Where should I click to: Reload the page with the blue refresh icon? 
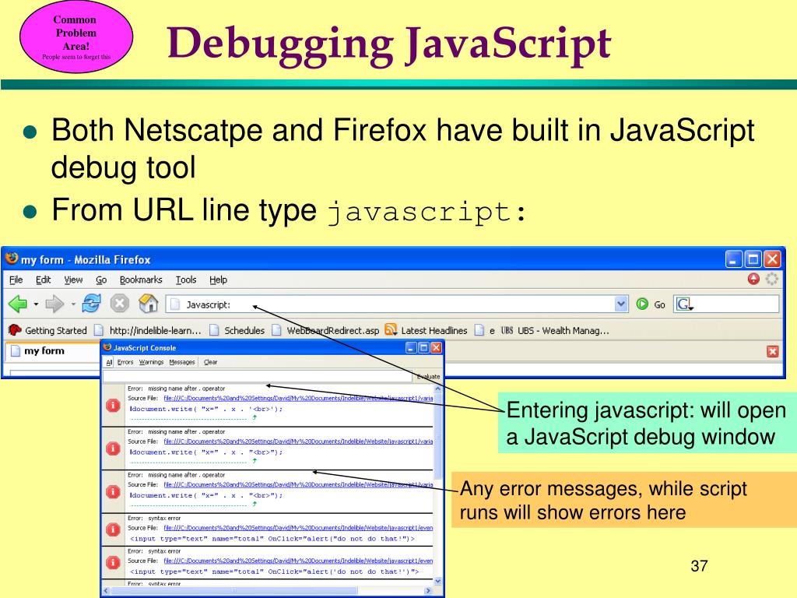92,304
